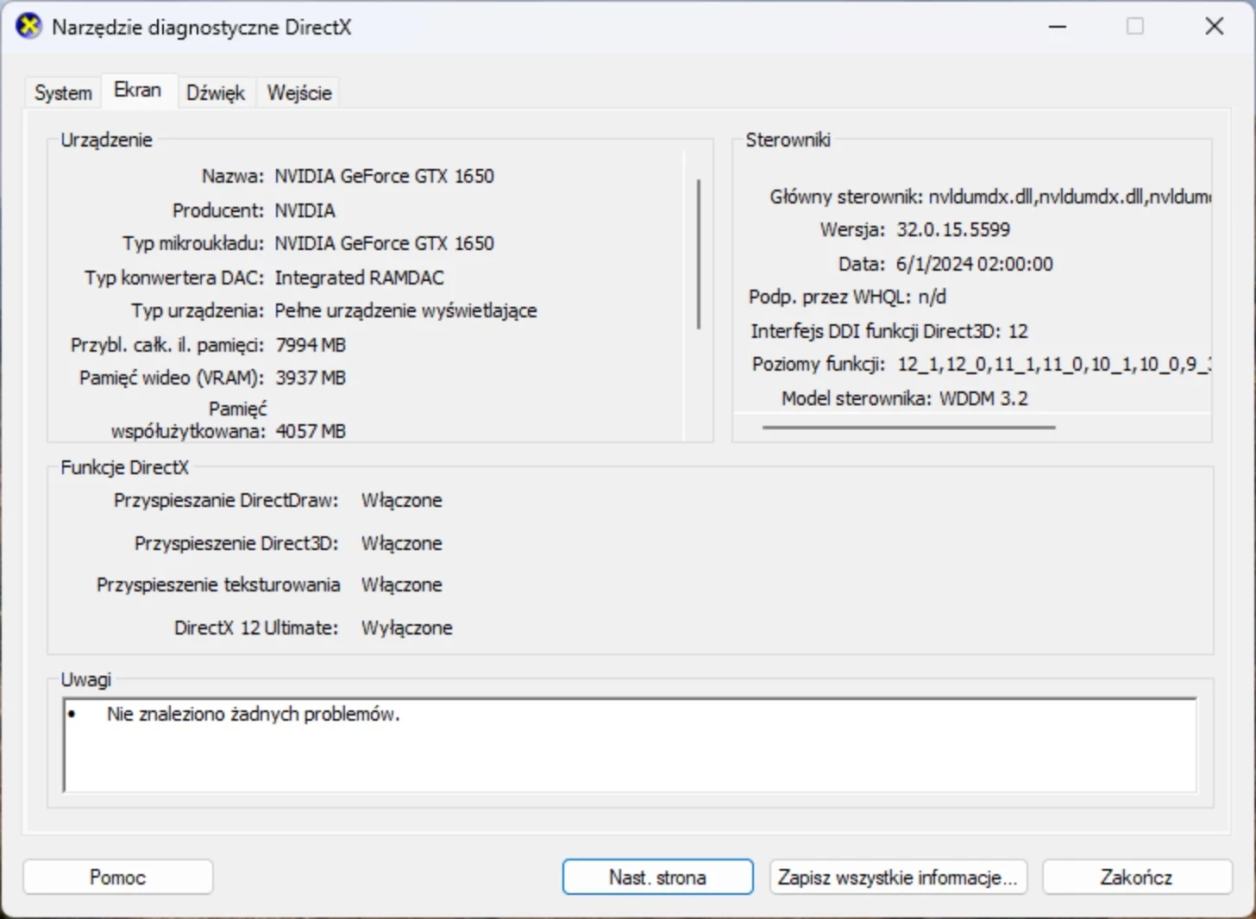Click Zakończ to exit the tool

1135,877
